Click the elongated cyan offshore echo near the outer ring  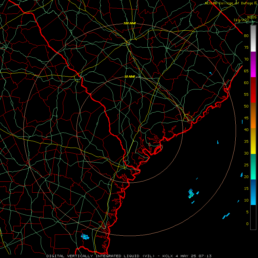pyautogui.click(x=226, y=216)
